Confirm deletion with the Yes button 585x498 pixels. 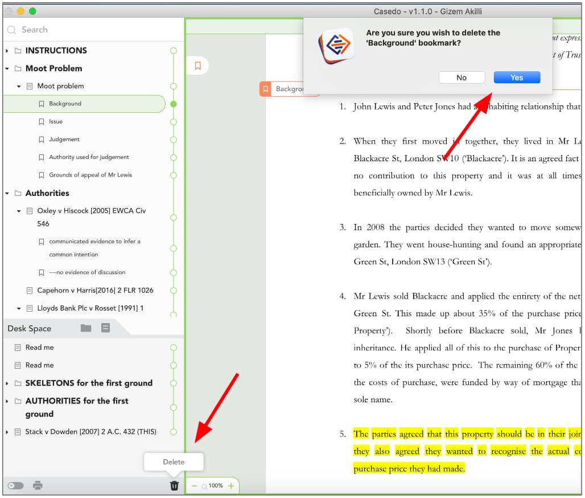[x=517, y=77]
